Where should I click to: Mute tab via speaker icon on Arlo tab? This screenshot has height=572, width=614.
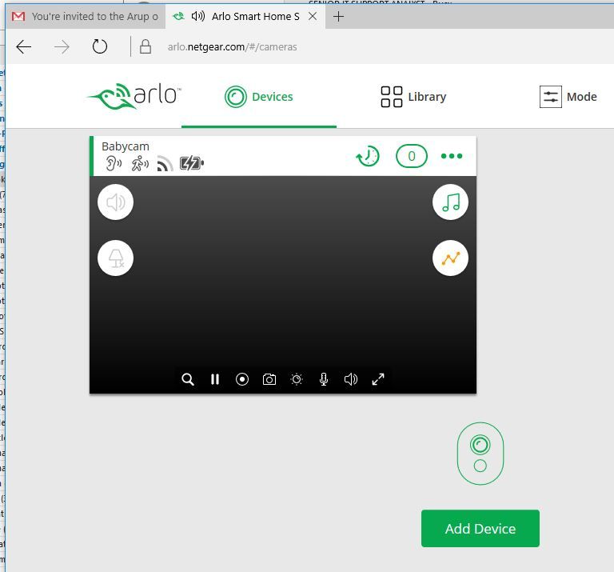[198, 17]
